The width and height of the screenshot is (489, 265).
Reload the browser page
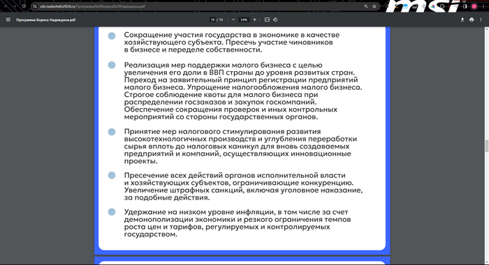[24, 6]
